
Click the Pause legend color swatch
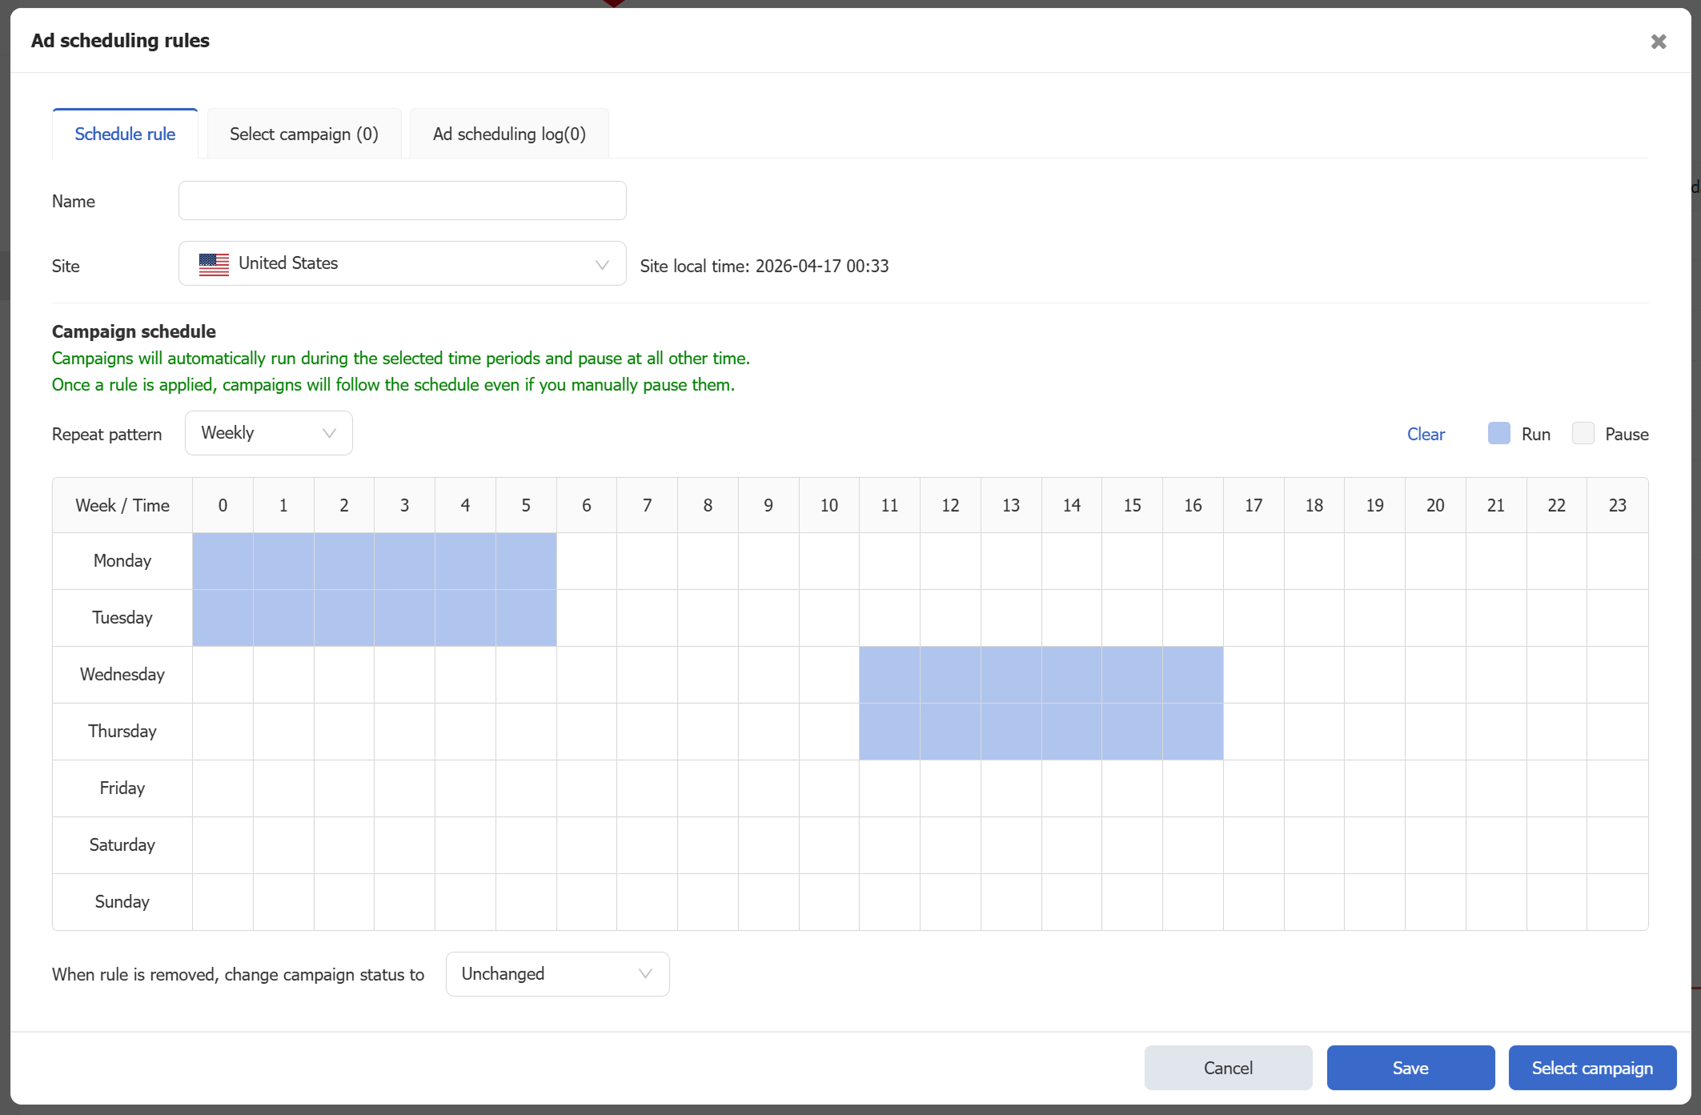[1583, 434]
